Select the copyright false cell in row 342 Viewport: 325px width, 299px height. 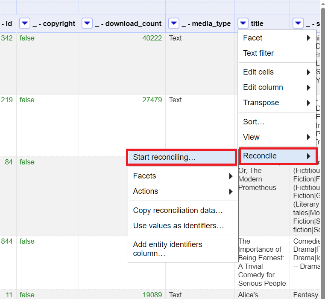click(x=27, y=38)
